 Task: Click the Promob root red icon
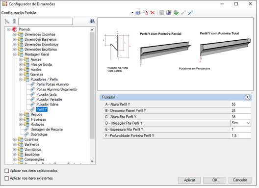[15, 30]
